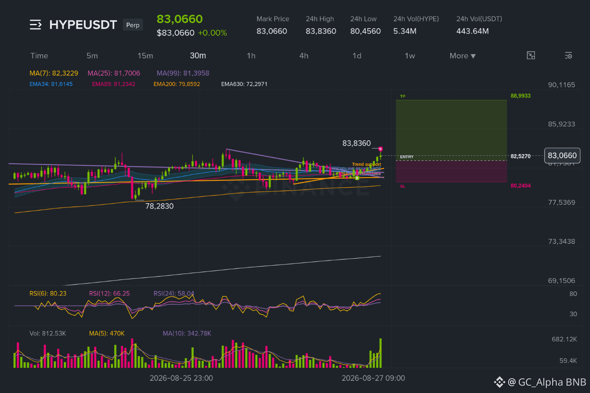Screen dimensions: 590x393
Task: Click the volume MA(5): 470K label
Action: coord(107,333)
